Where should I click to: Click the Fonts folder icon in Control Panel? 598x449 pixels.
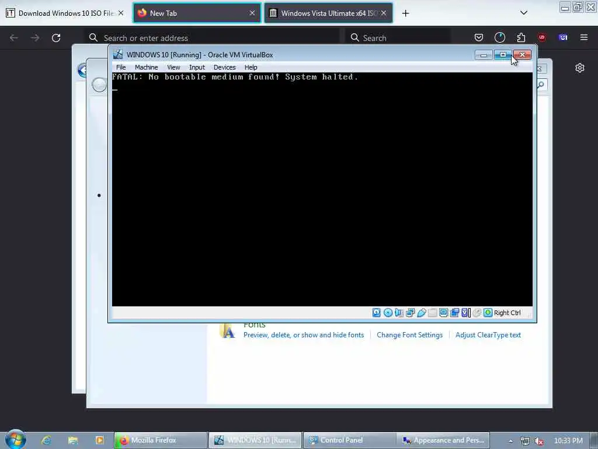click(227, 331)
